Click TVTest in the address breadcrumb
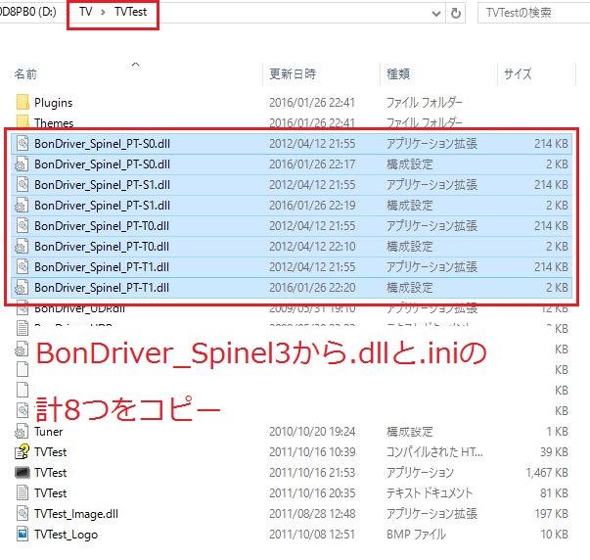The height and width of the screenshot is (560, 590). tap(130, 12)
